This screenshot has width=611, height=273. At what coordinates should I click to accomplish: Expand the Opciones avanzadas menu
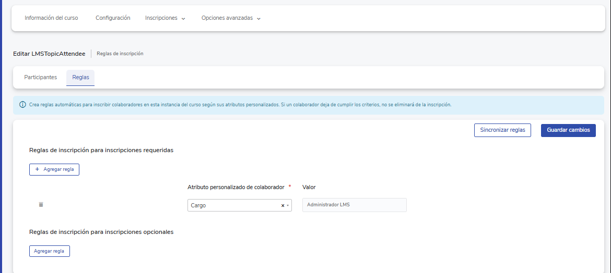(227, 18)
